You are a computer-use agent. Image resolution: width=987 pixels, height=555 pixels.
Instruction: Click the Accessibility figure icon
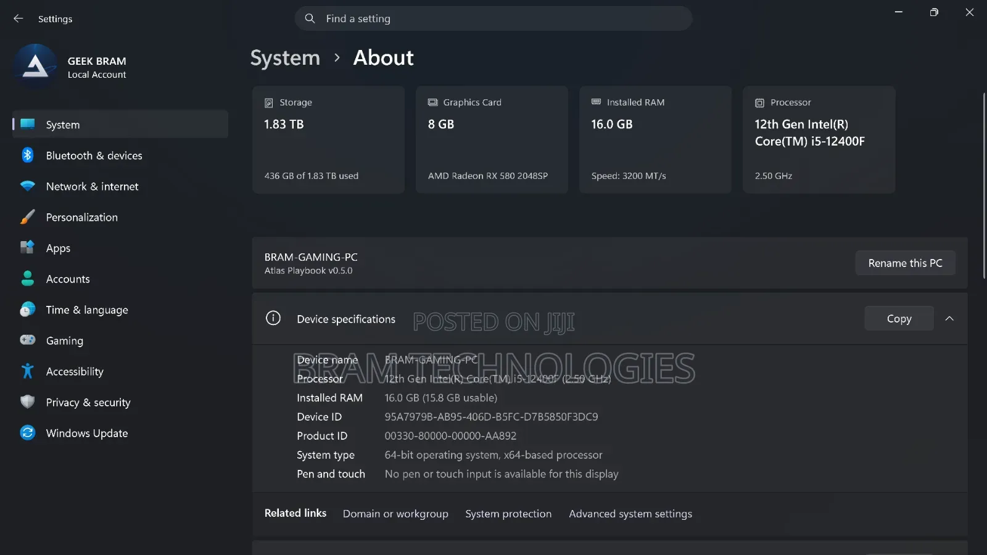(x=28, y=371)
